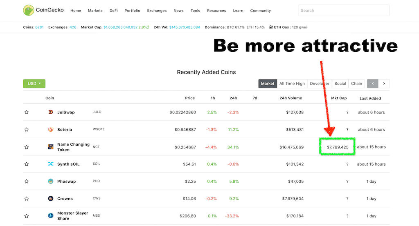Image resolution: width=419 pixels, height=226 pixels.
Task: Click the ETH Gas pump icon
Action: pos(271,27)
